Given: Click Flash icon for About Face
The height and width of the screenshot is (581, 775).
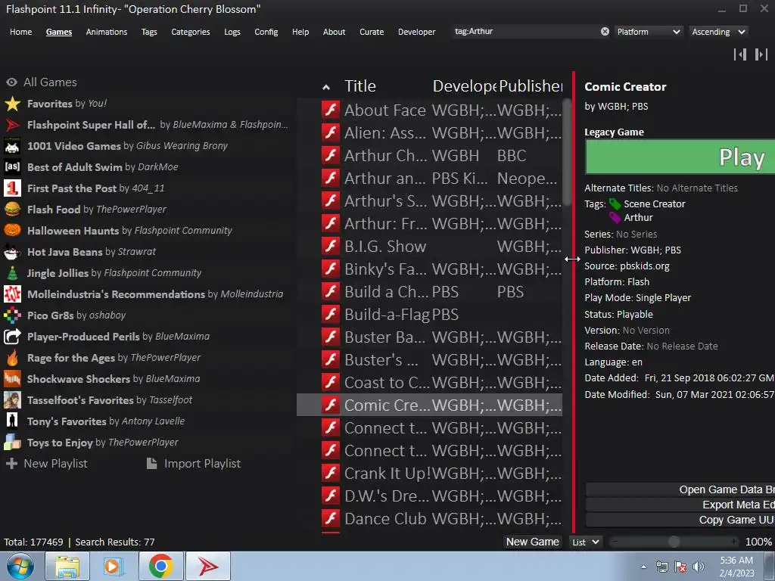Looking at the screenshot, I should tap(331, 110).
